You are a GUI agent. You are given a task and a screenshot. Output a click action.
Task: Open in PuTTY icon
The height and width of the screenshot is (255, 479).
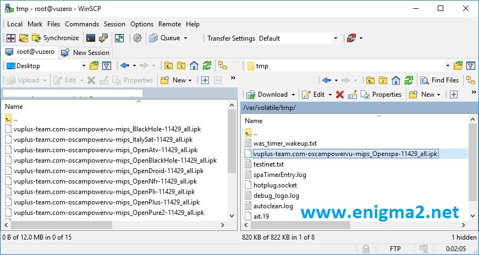pyautogui.click(x=103, y=38)
